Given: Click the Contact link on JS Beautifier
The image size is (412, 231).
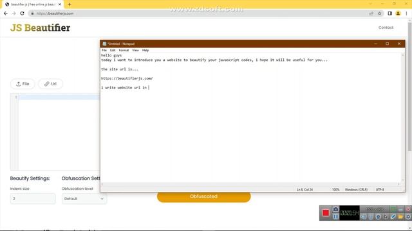Looking at the screenshot, I should 386,28.
